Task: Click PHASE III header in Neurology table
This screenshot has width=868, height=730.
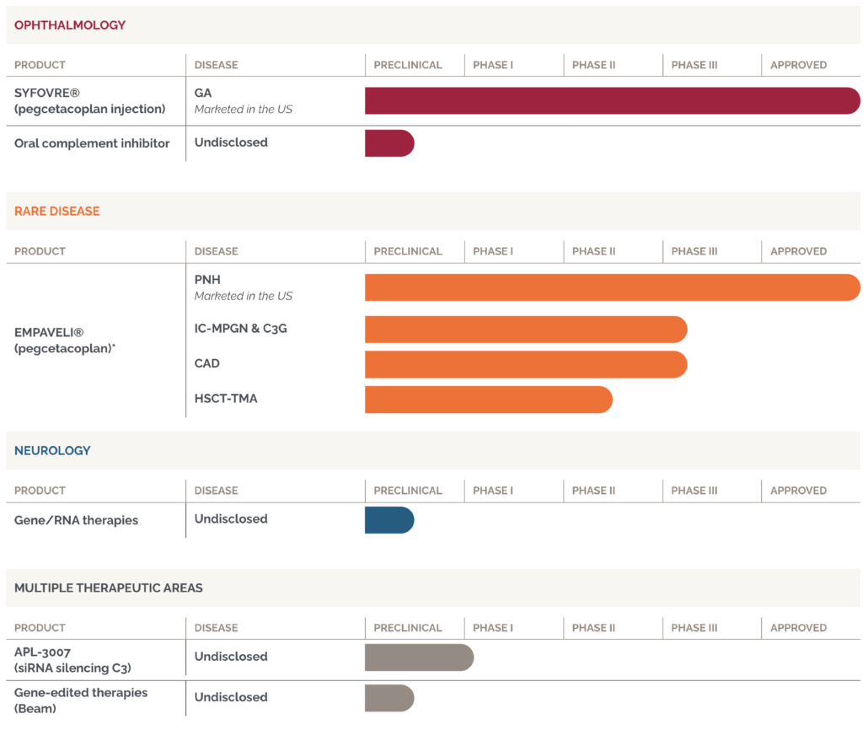Action: coord(694,490)
